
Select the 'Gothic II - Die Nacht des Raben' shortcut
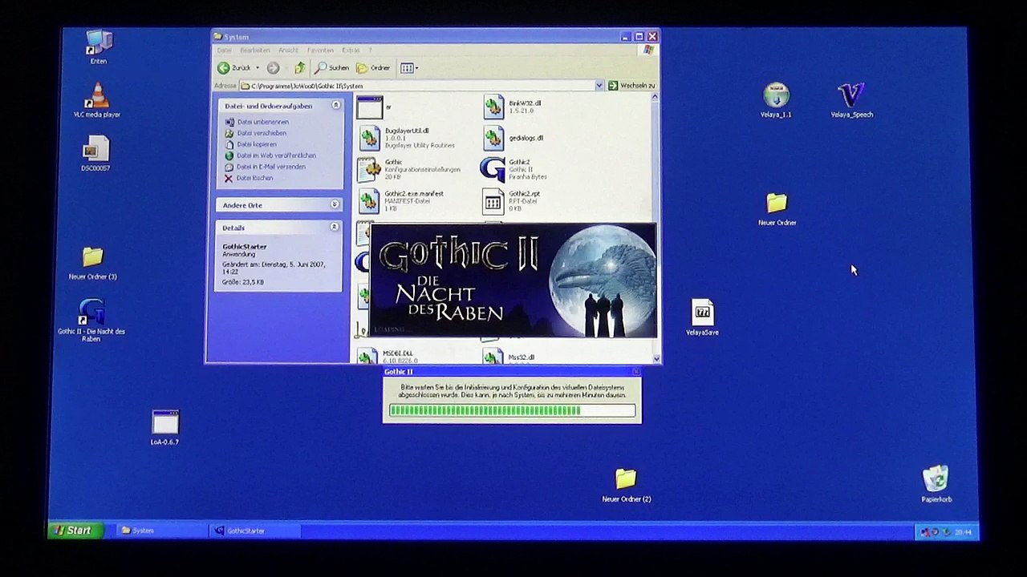91,320
